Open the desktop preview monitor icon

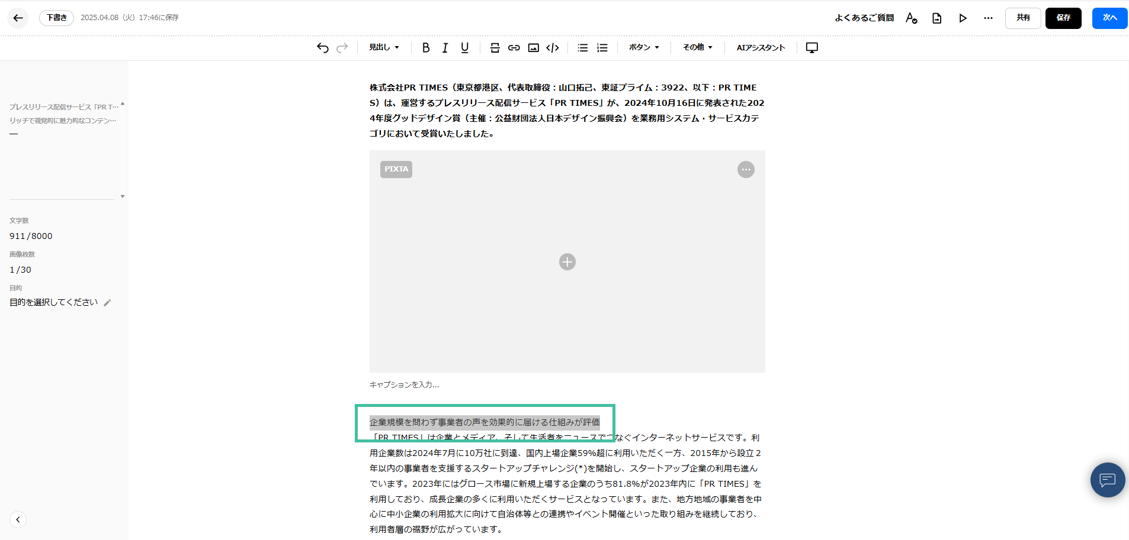[x=812, y=48]
